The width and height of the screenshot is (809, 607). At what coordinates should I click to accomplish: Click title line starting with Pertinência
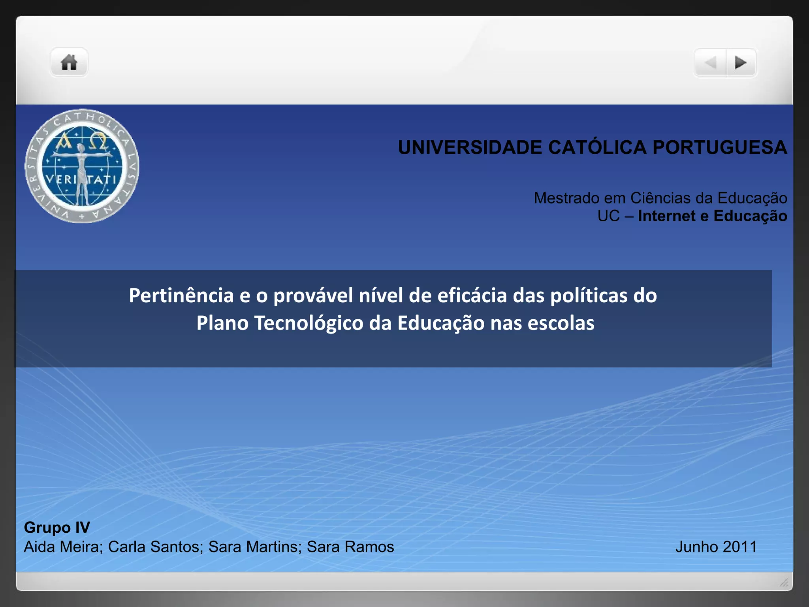click(393, 295)
